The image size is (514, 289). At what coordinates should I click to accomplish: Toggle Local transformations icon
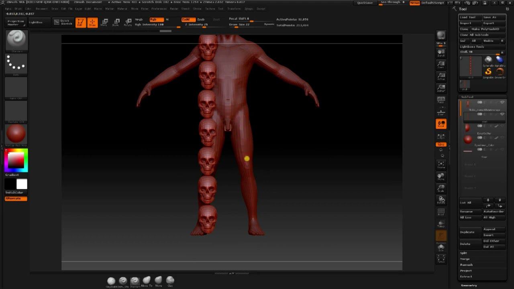click(x=441, y=124)
